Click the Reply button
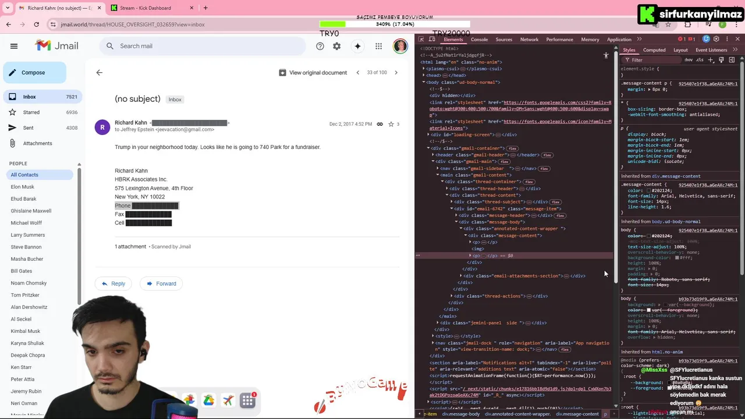Viewport: 745px width, 419px height. [x=113, y=283]
